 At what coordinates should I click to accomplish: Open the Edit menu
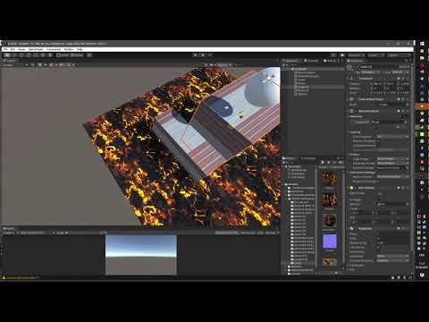tap(13, 49)
